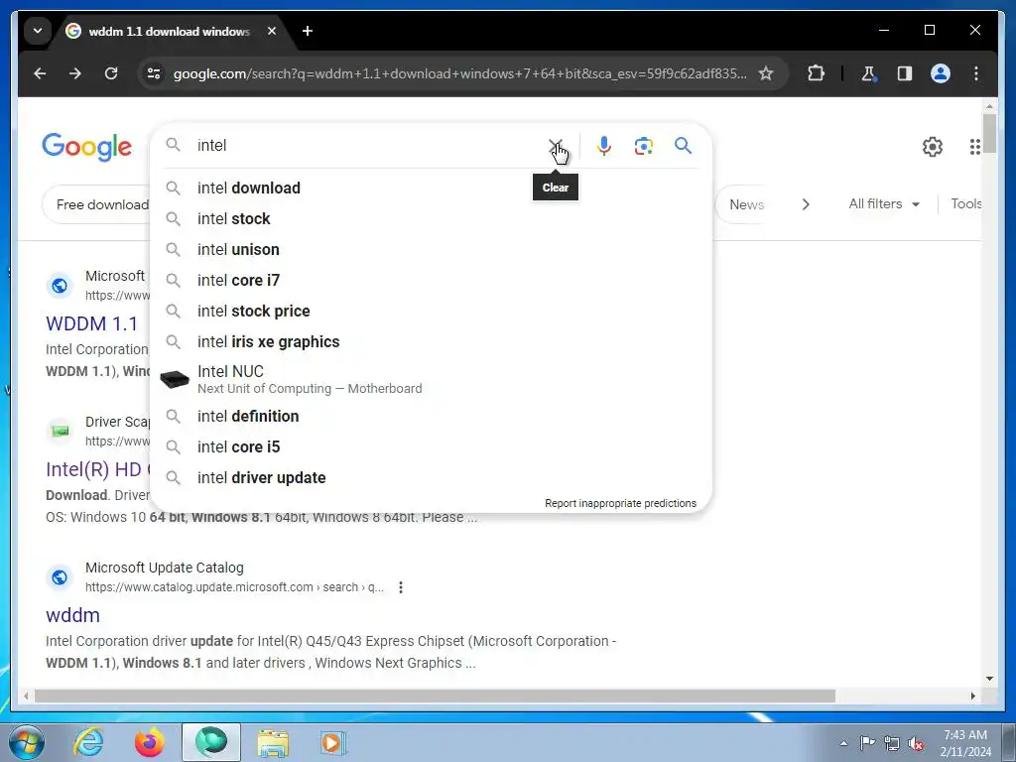Select suggestion intel driver update
The image size is (1016, 762).
431,477
